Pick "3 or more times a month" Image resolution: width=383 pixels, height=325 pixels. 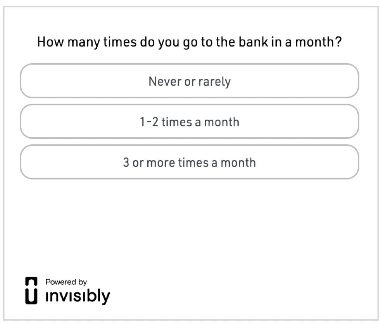tap(190, 162)
